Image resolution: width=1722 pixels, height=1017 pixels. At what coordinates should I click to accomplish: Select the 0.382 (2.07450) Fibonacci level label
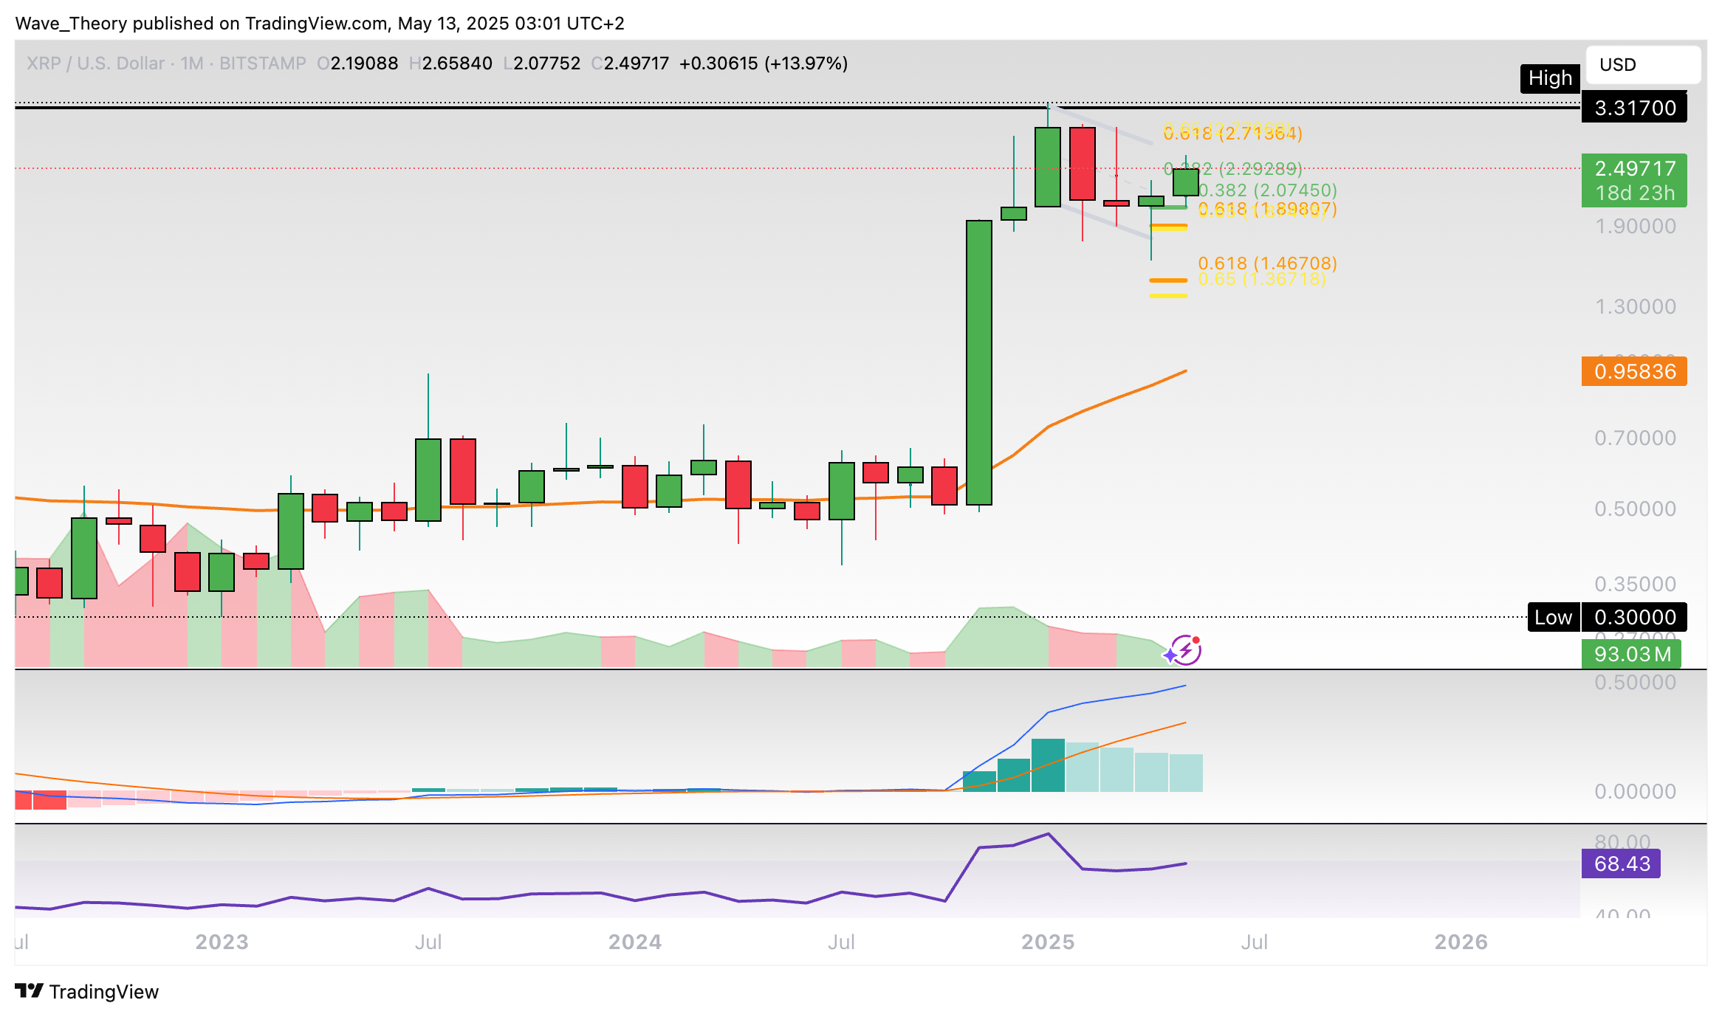click(1267, 190)
